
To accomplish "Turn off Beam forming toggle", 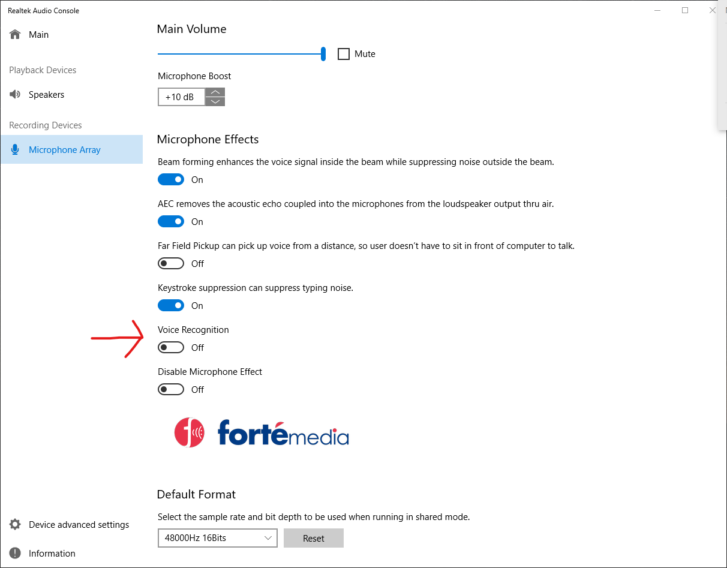I will (171, 179).
